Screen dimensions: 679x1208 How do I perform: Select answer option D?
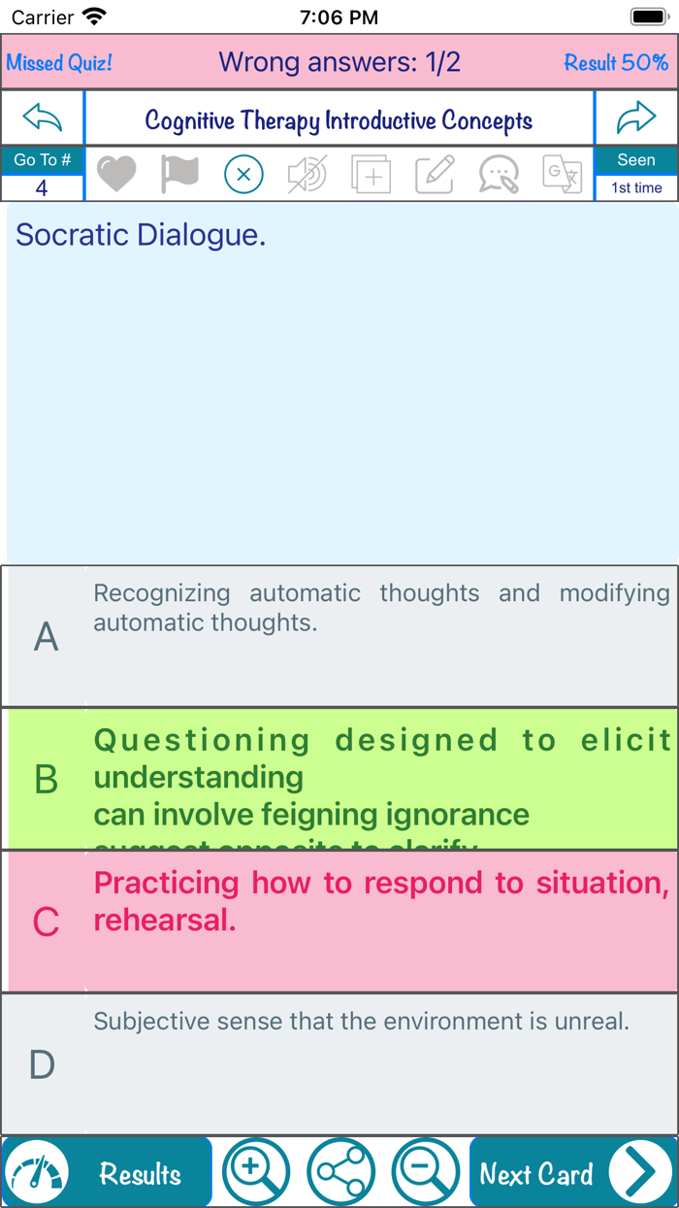point(339,1062)
